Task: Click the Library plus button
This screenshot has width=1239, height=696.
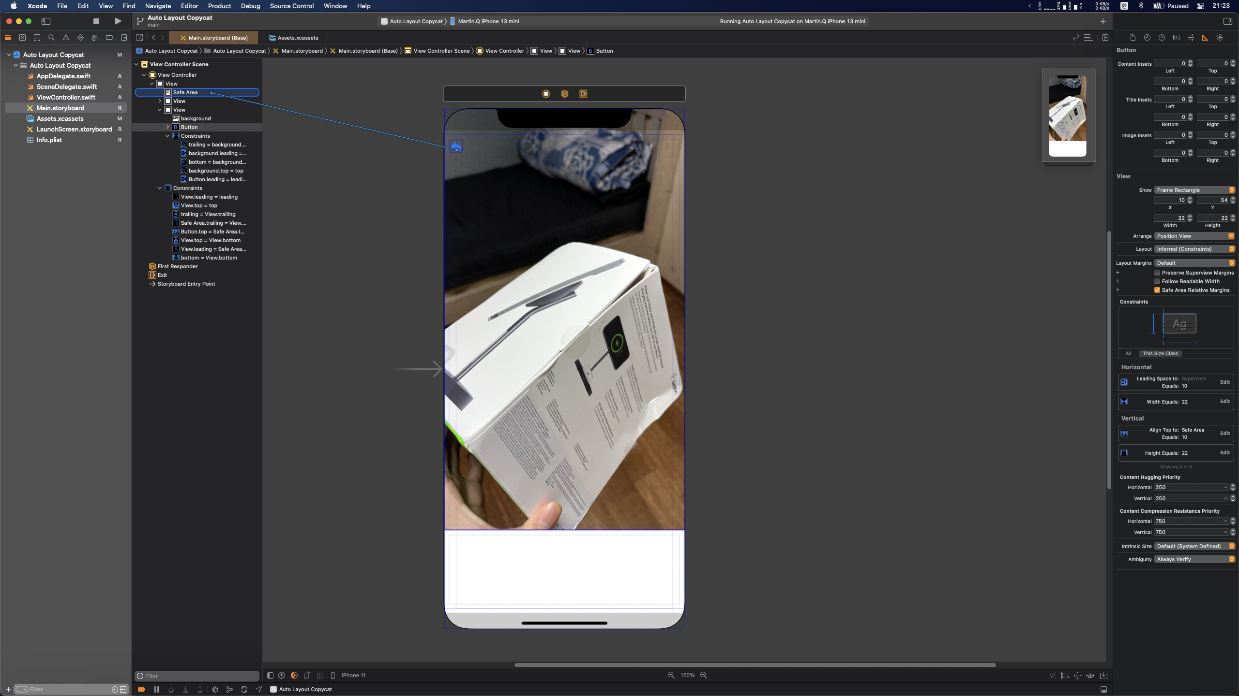Action: pyautogui.click(x=1103, y=21)
